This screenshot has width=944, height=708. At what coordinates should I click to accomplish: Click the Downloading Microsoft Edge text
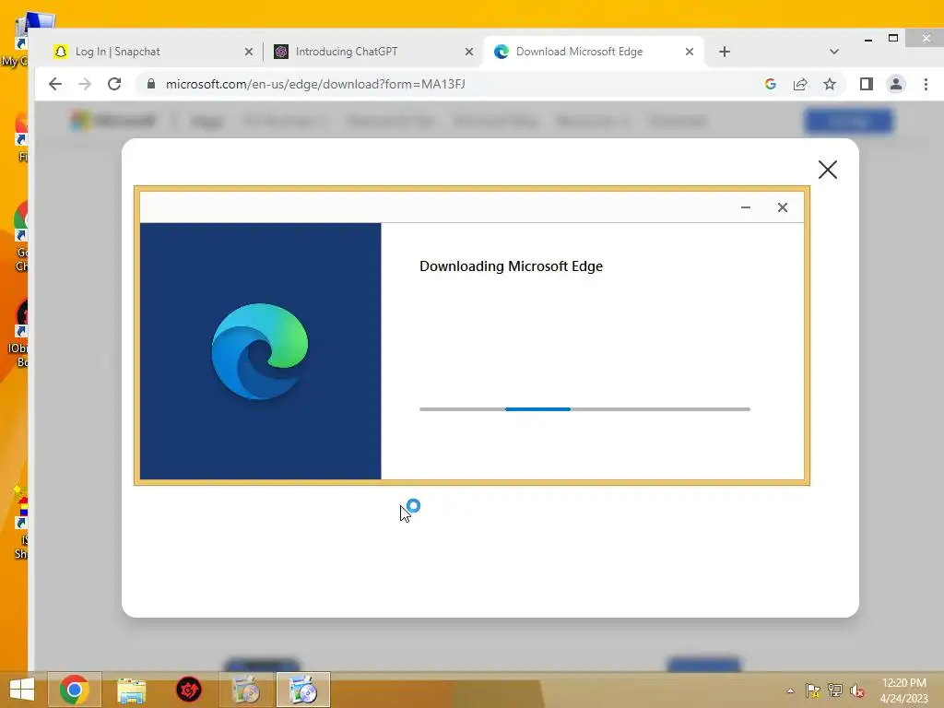511,266
